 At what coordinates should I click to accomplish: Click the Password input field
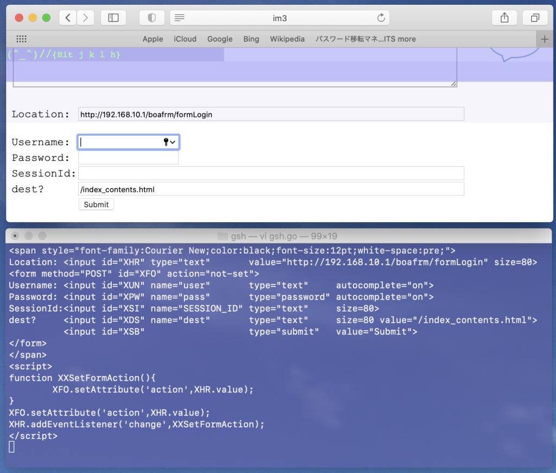[128, 158]
